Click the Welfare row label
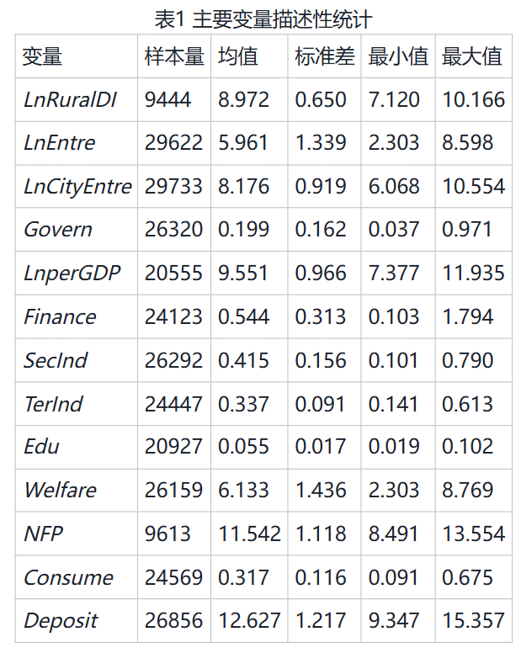521x653 pixels. (x=60, y=491)
